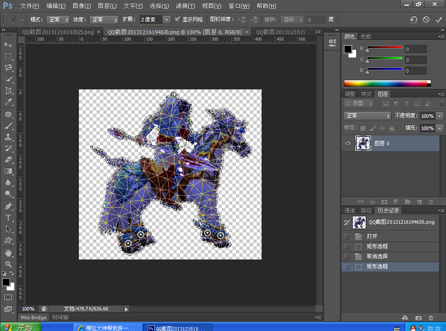Select the Hand tool
This screenshot has width=446, height=331.
point(8,253)
